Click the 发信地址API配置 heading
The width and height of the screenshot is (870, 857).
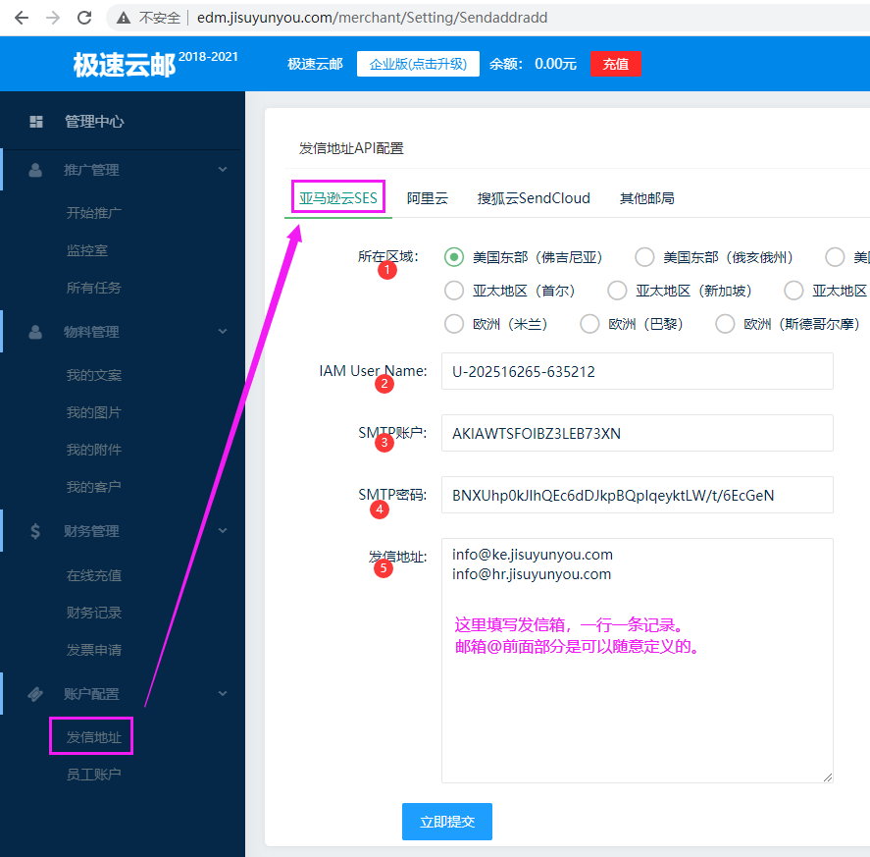[x=351, y=148]
